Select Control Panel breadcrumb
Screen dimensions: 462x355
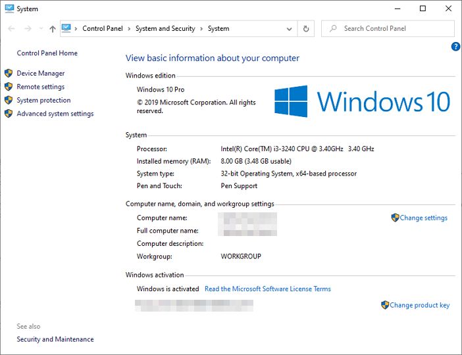[103, 28]
